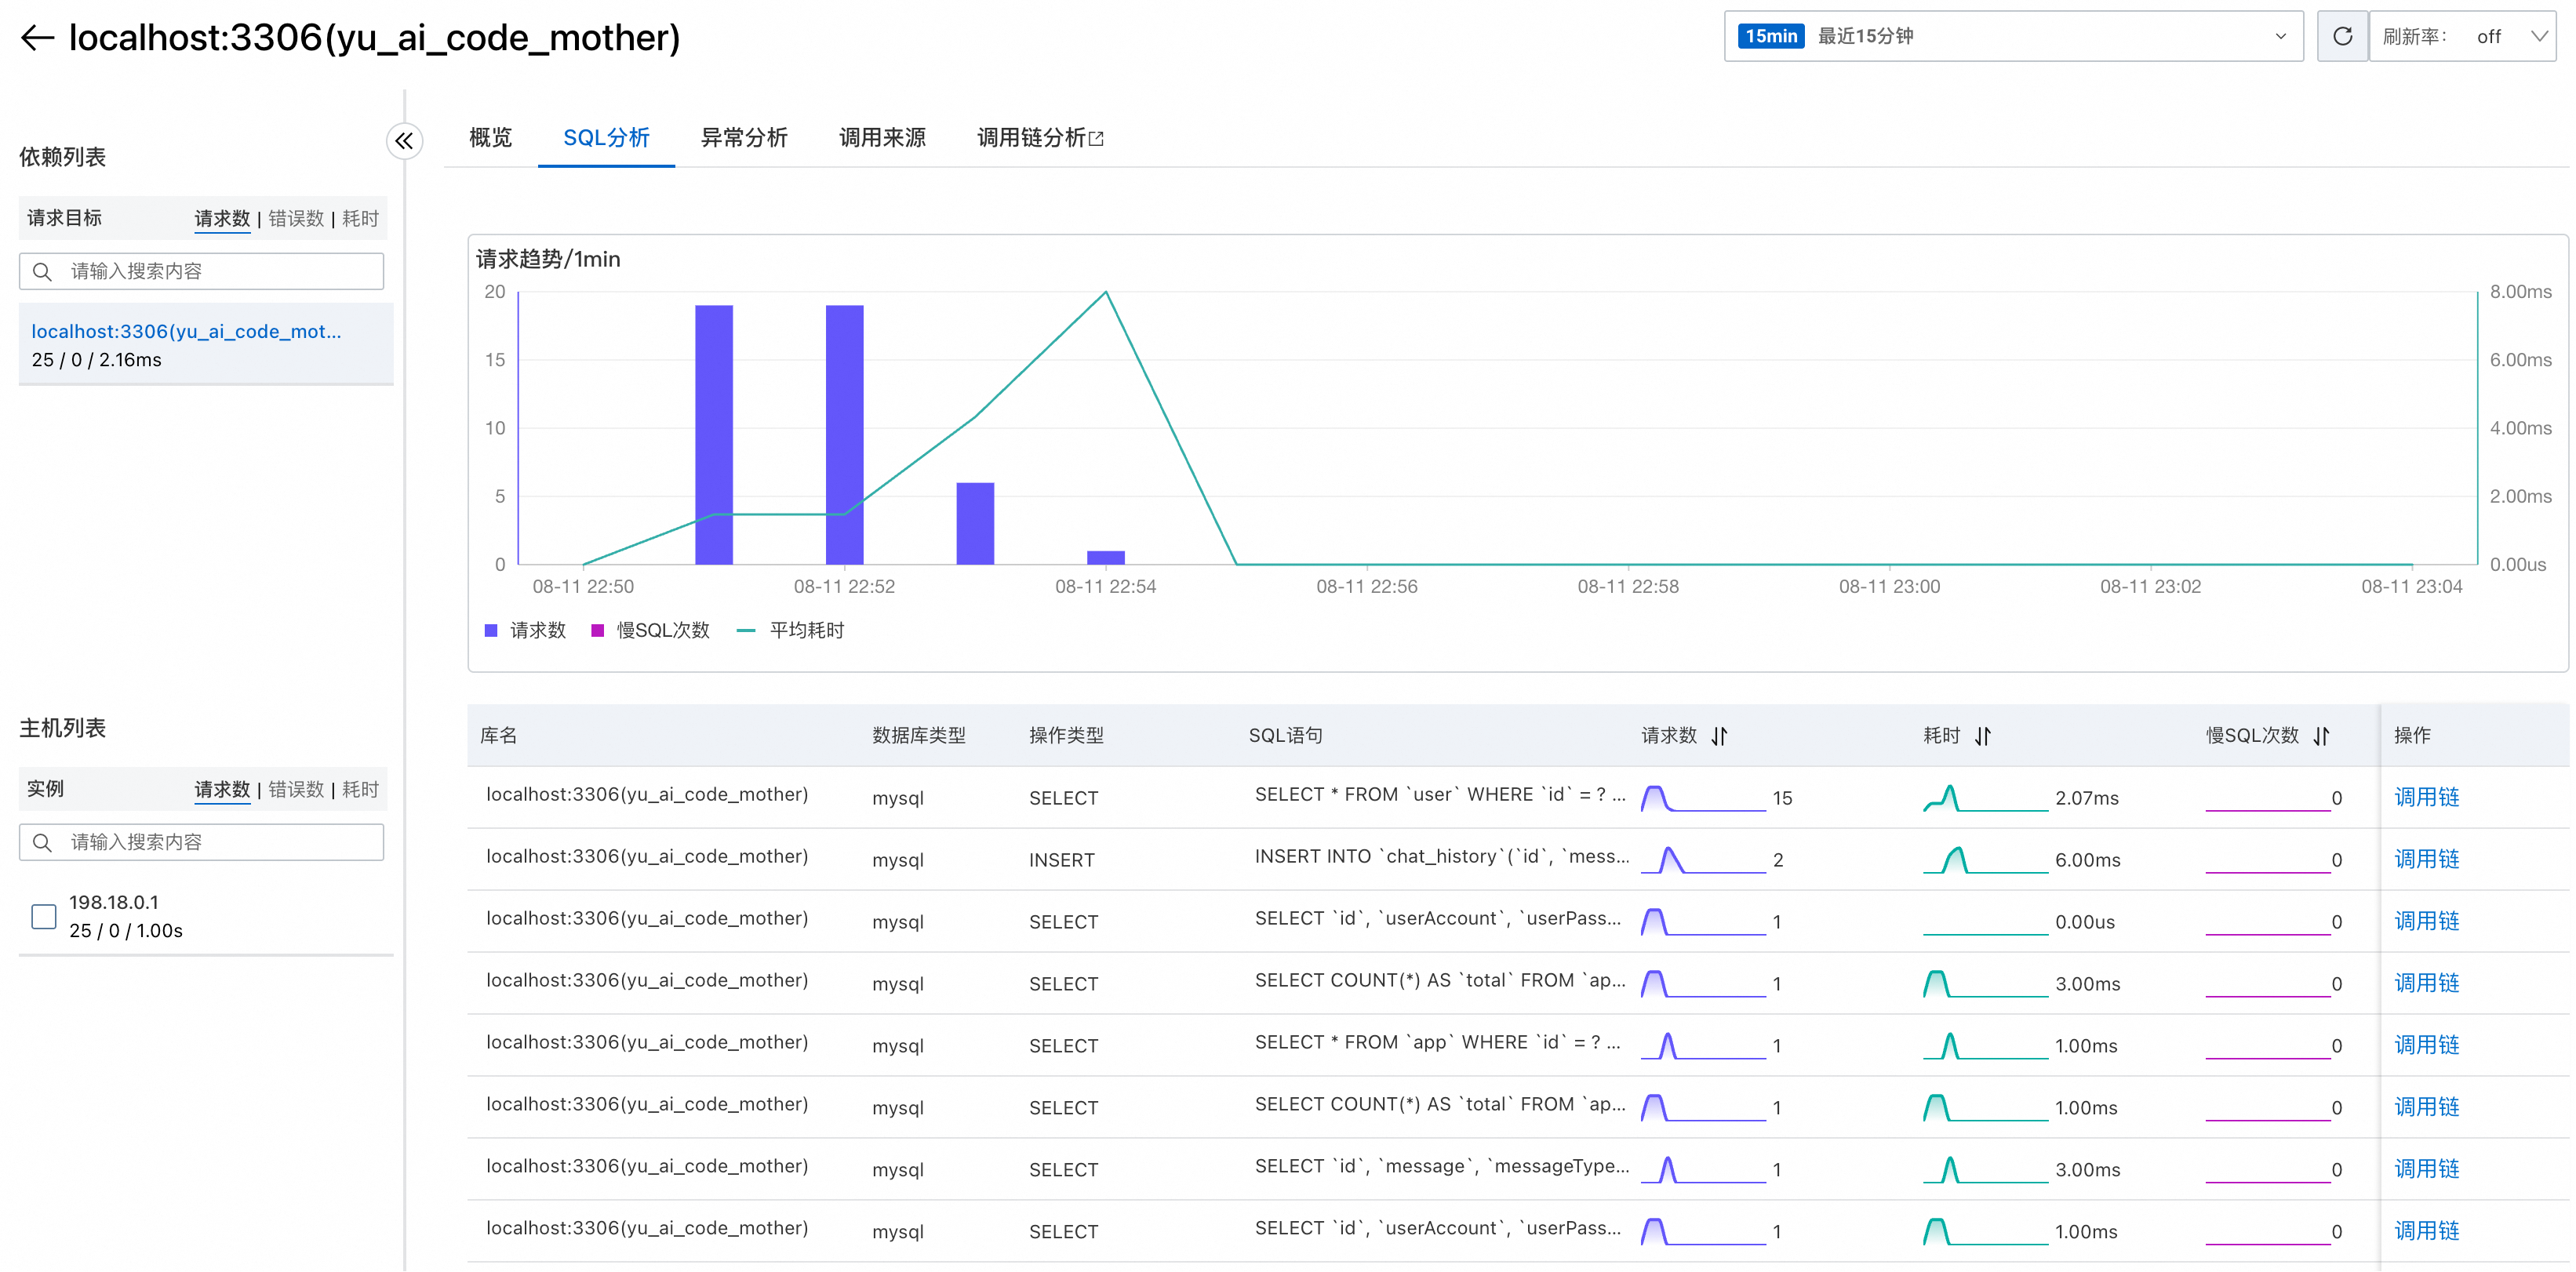Select localhost:3306(yu_ai_code_mot... dependency item
The height and width of the screenshot is (1272, 2576).
point(186,332)
